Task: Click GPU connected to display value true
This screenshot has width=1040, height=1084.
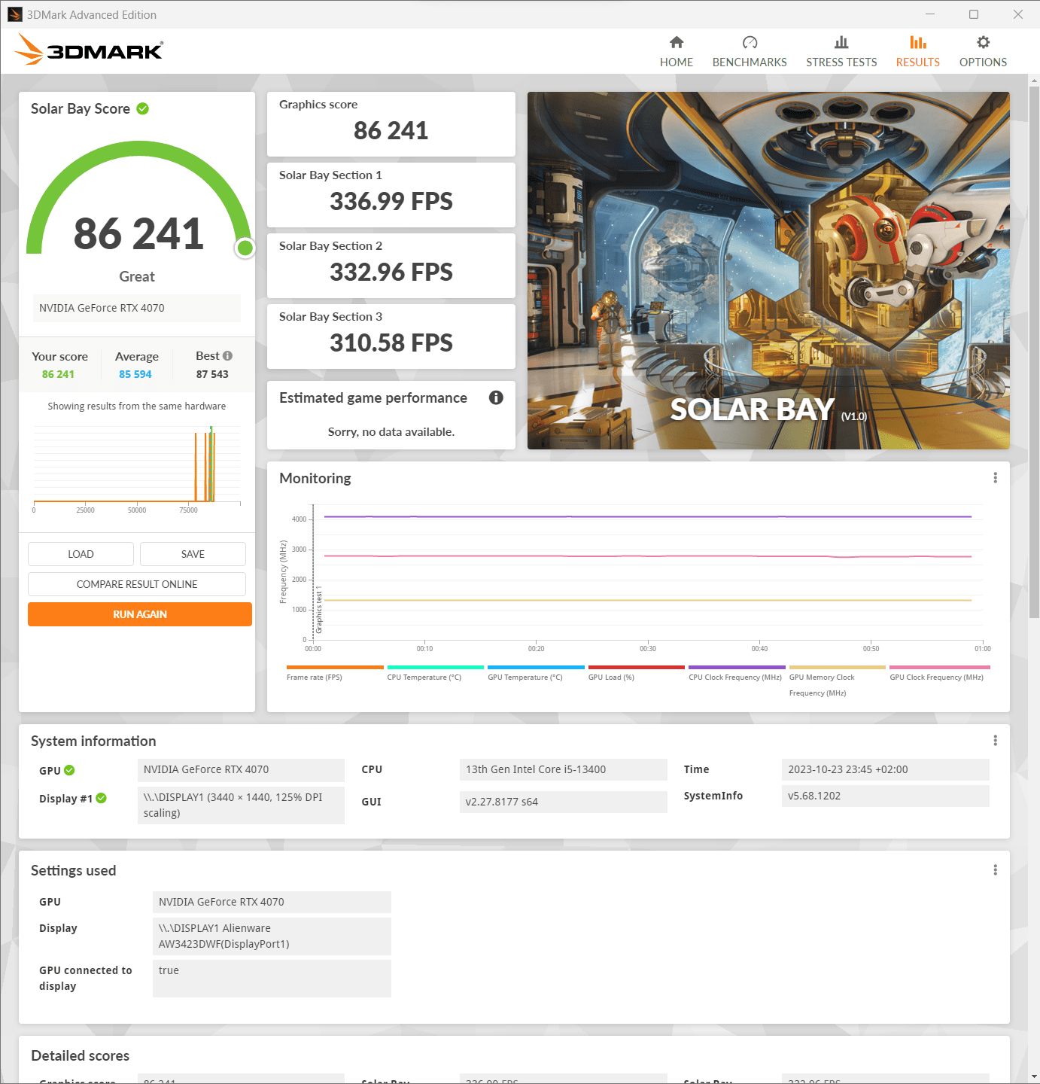Action: coord(272,979)
